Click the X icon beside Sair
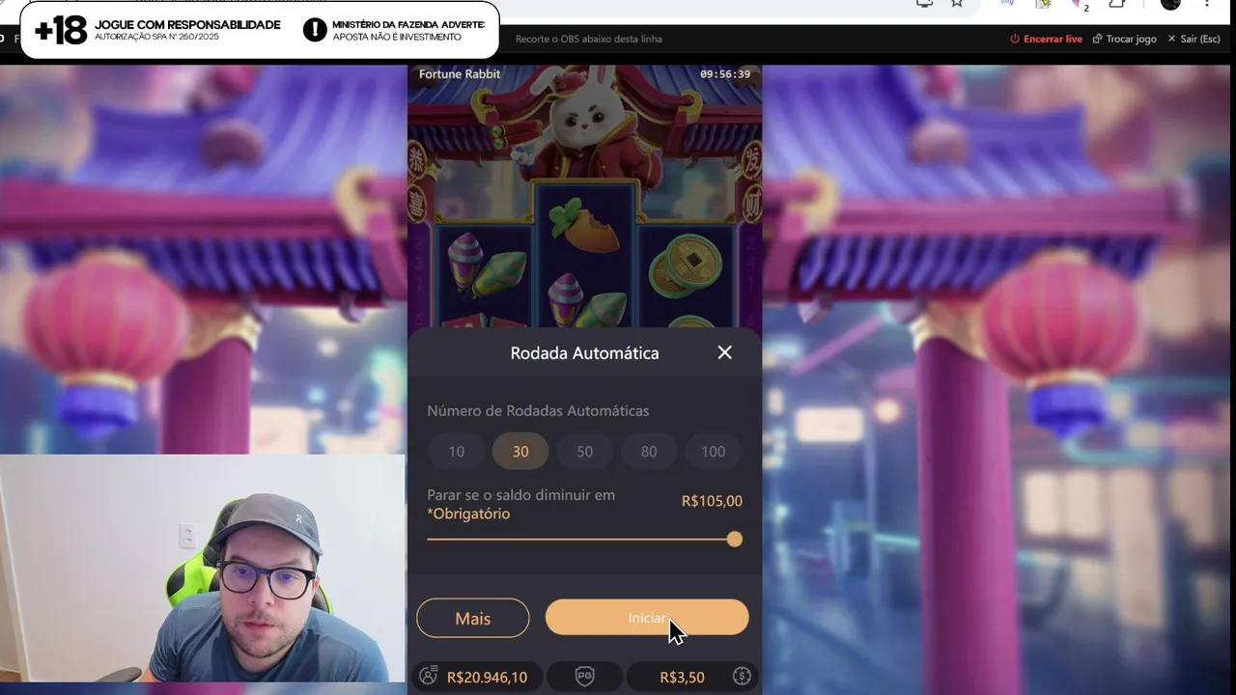The image size is (1236, 695). (x=1171, y=39)
